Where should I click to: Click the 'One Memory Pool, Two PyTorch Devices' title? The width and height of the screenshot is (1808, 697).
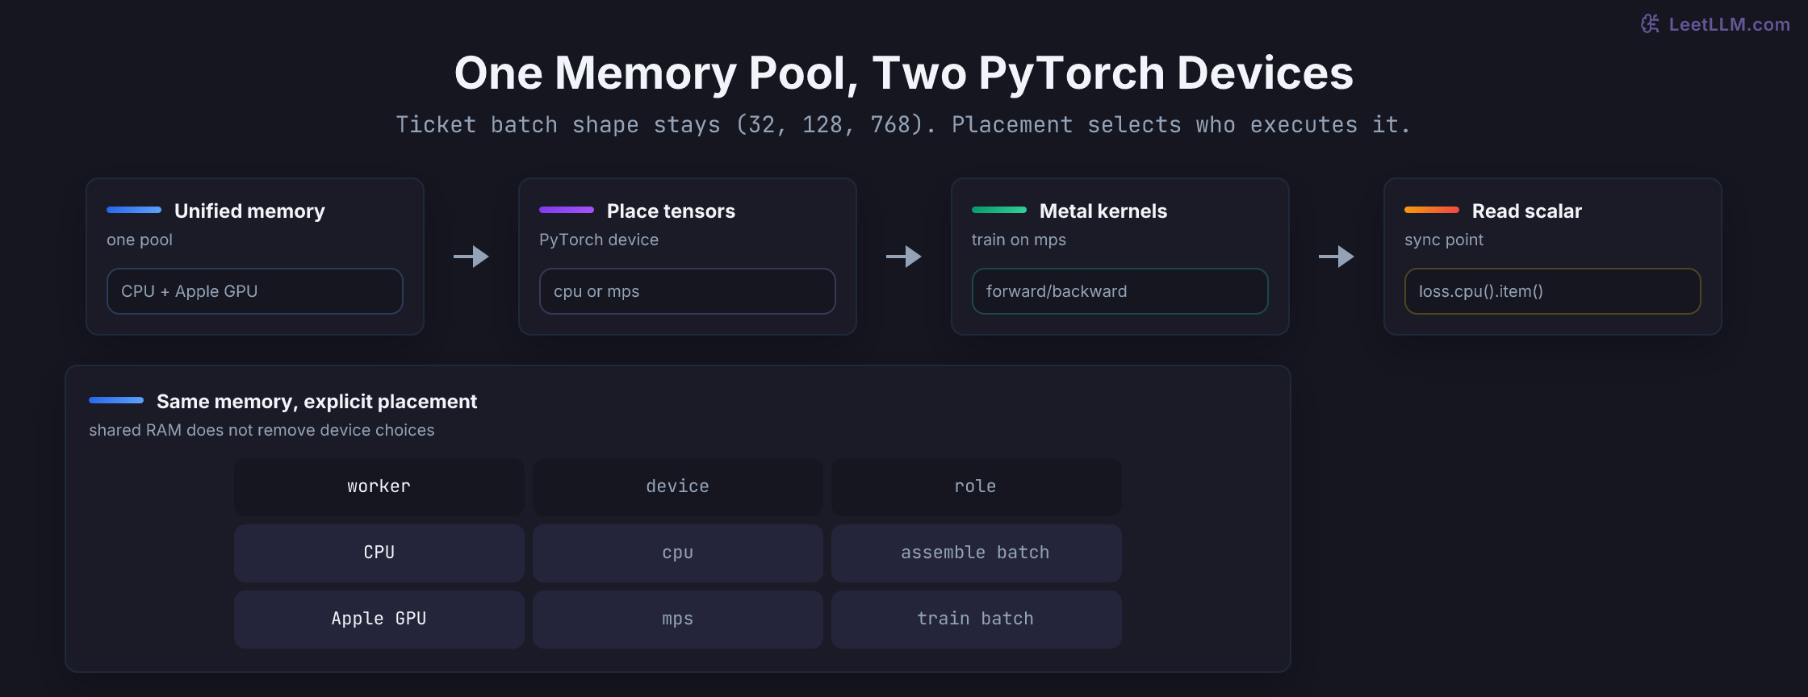click(x=904, y=73)
